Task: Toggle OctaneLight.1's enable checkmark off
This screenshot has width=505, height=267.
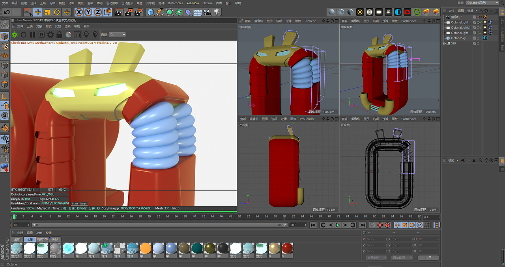Action: (x=481, y=28)
